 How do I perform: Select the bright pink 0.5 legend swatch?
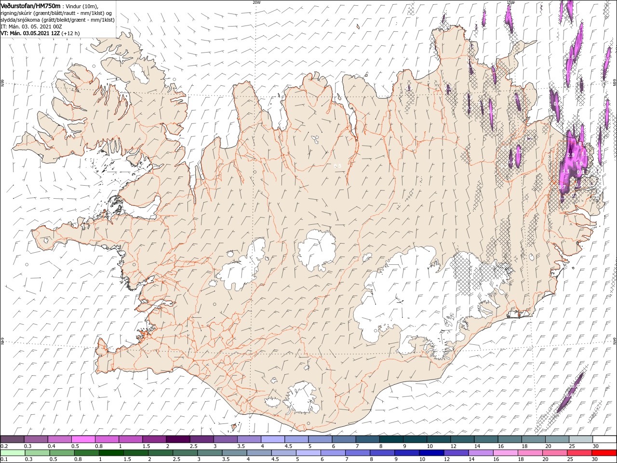pos(83,439)
